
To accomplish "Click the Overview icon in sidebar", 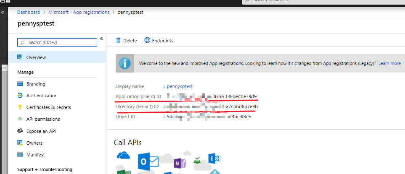I will tap(19, 57).
